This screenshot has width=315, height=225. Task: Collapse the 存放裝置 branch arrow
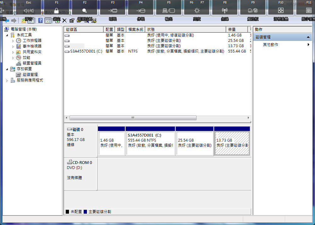click(7, 69)
